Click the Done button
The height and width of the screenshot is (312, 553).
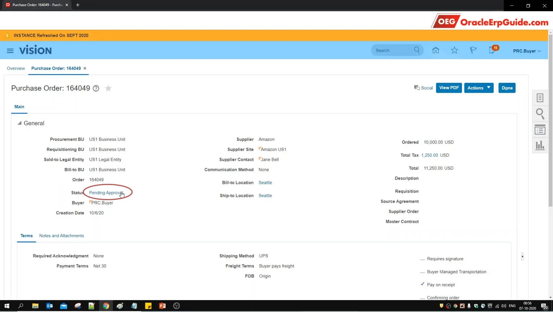[x=507, y=88]
